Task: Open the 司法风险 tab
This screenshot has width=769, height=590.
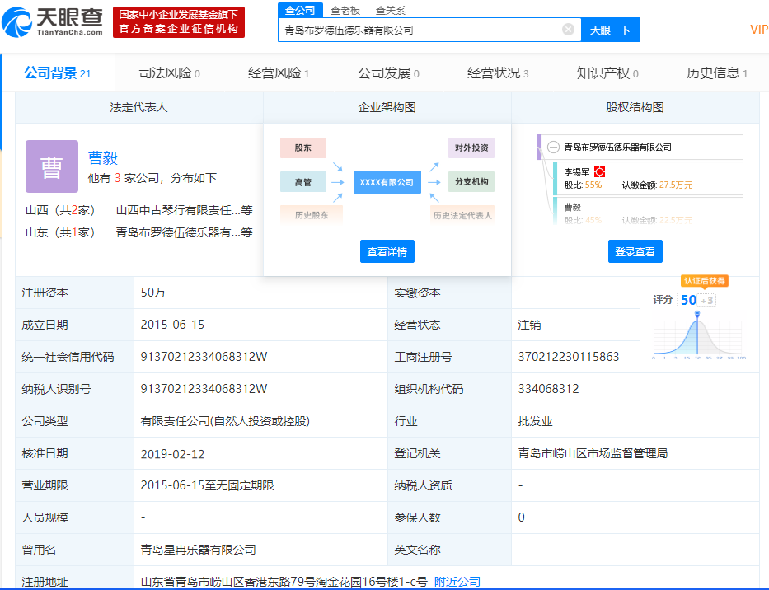Action: (x=169, y=73)
